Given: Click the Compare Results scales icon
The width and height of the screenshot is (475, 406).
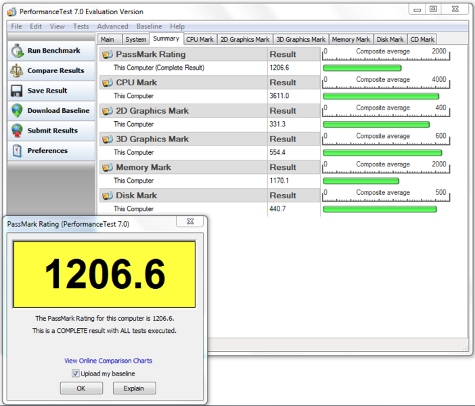Looking at the screenshot, I should click(17, 70).
